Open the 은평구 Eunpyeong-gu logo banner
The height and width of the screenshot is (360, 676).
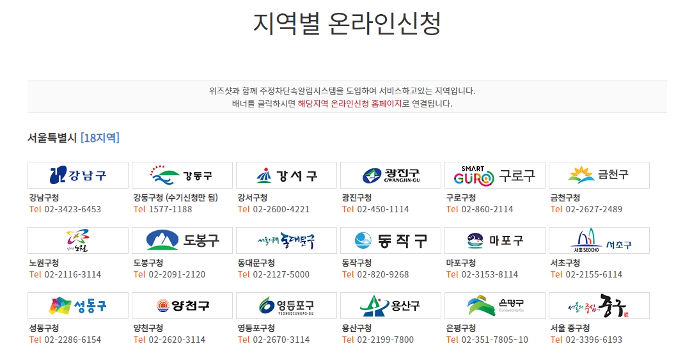pos(496,306)
